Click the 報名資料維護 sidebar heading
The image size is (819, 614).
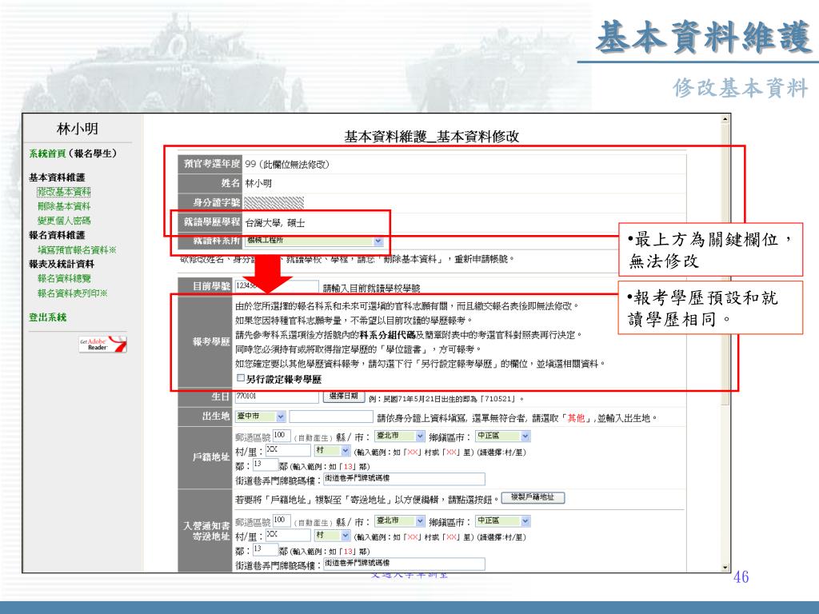click(57, 236)
